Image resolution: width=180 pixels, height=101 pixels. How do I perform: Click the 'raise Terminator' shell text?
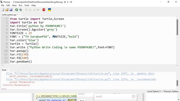(x=22, y=82)
